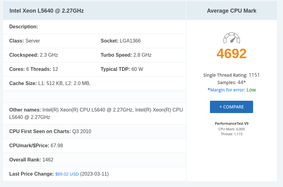Click the Overall Rank 1462 row
Screen dimensions: 283x187
(x=94, y=160)
